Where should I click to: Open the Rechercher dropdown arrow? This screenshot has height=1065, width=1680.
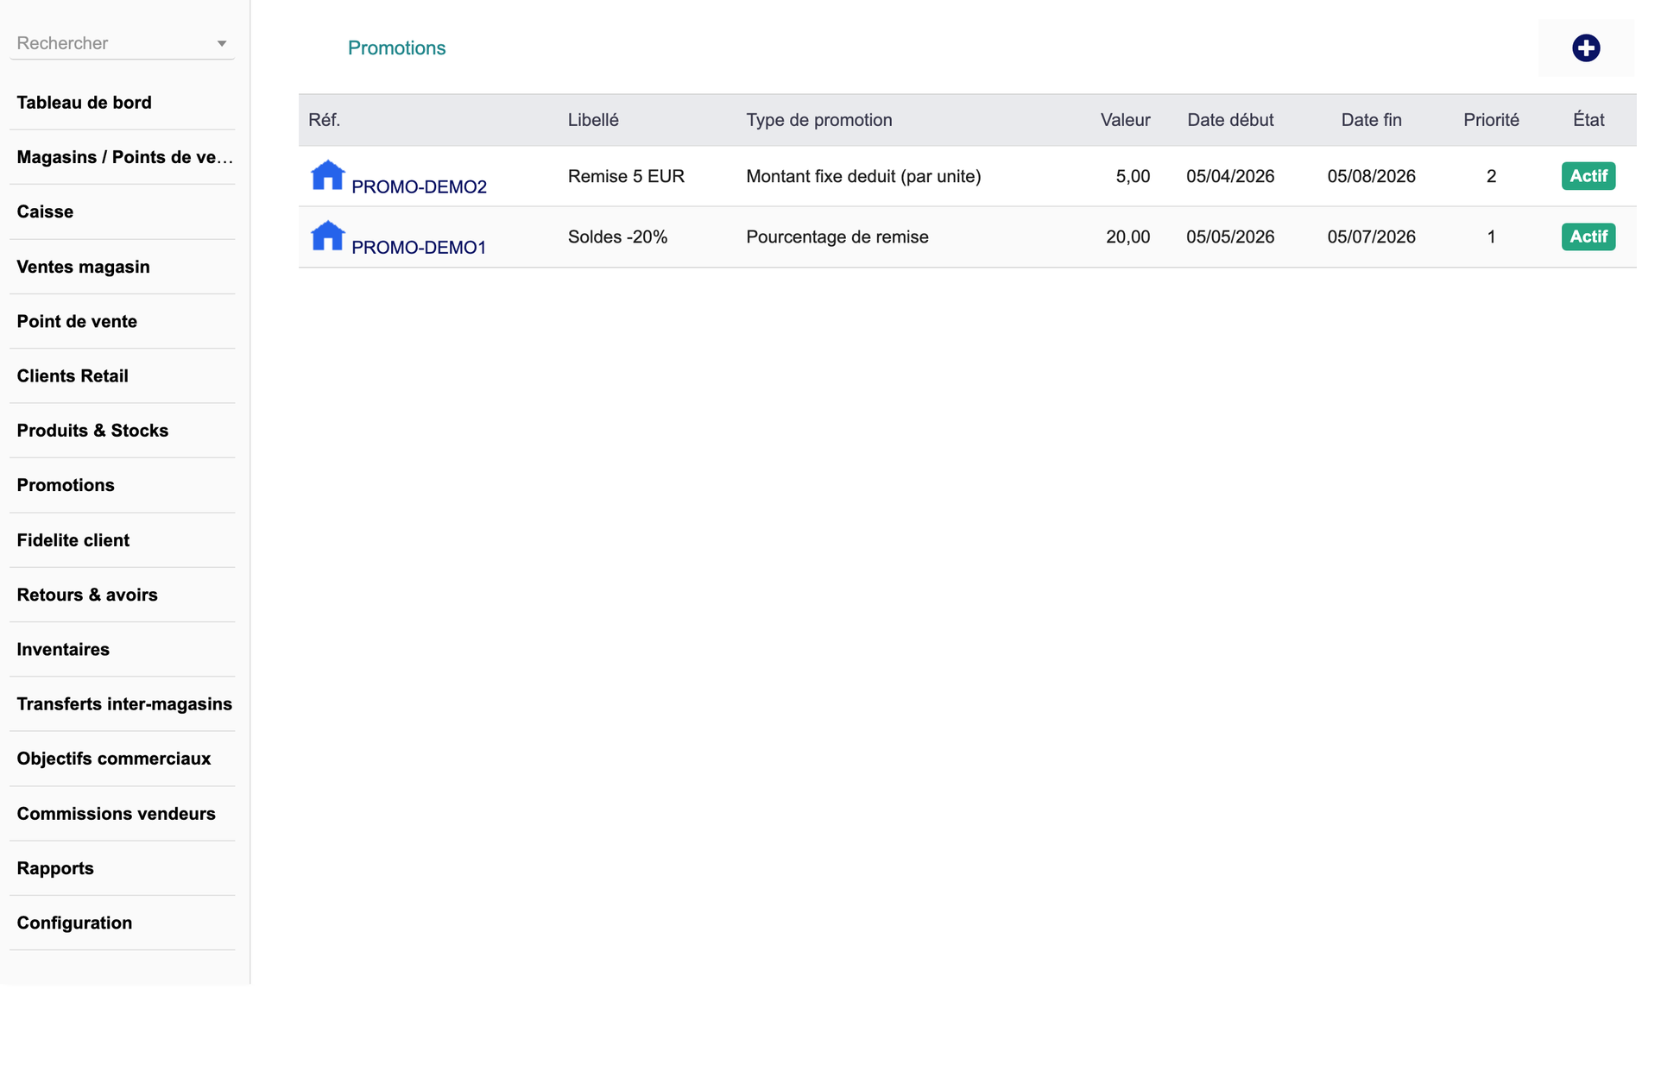pos(222,43)
